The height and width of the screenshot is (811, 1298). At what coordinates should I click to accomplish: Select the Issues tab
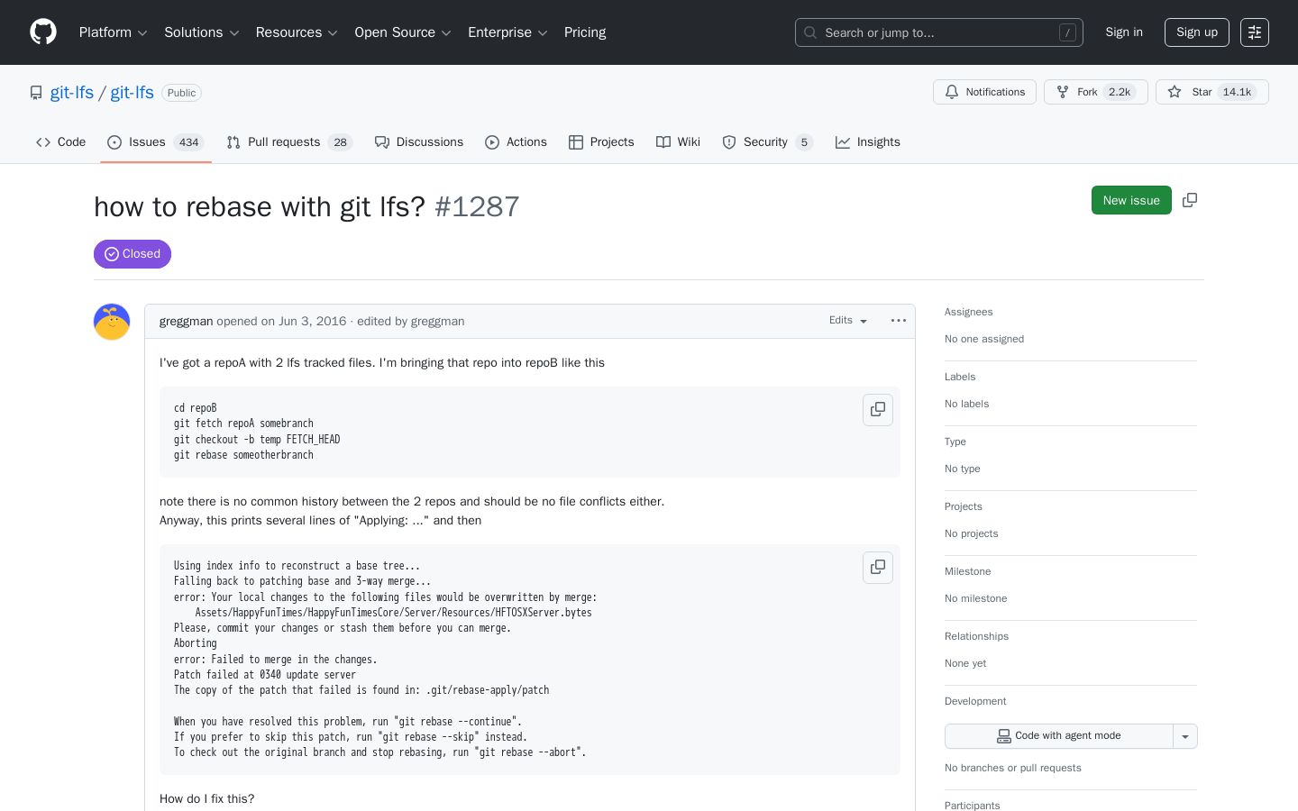156,142
